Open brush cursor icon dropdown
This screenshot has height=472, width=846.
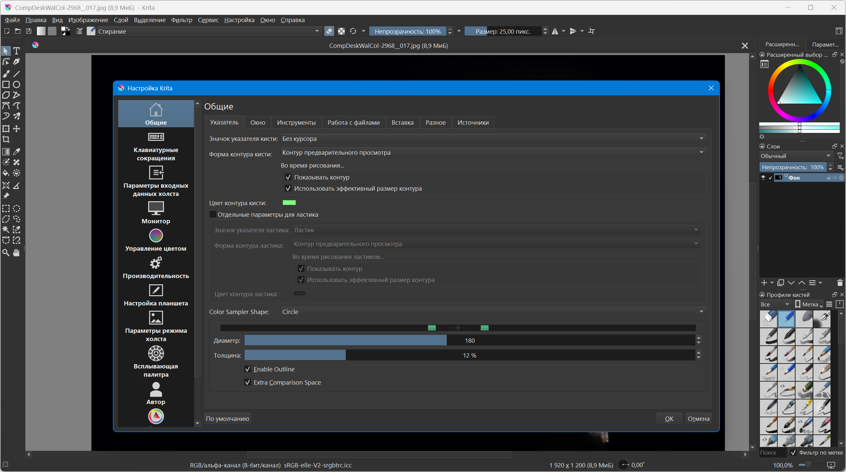493,139
